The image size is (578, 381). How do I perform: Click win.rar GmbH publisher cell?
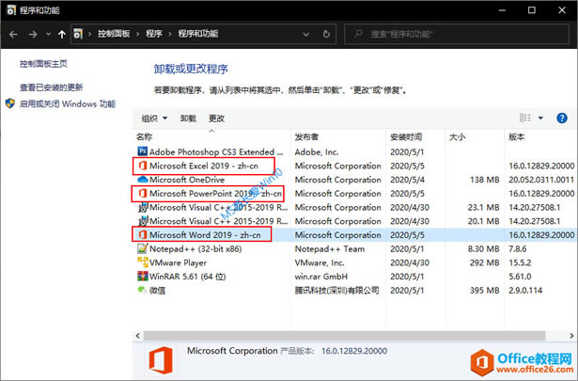click(321, 277)
